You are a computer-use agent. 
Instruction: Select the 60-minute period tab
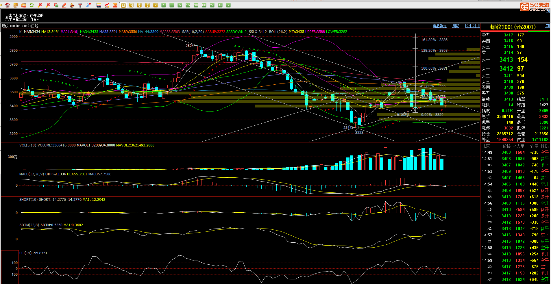click(x=204, y=5)
